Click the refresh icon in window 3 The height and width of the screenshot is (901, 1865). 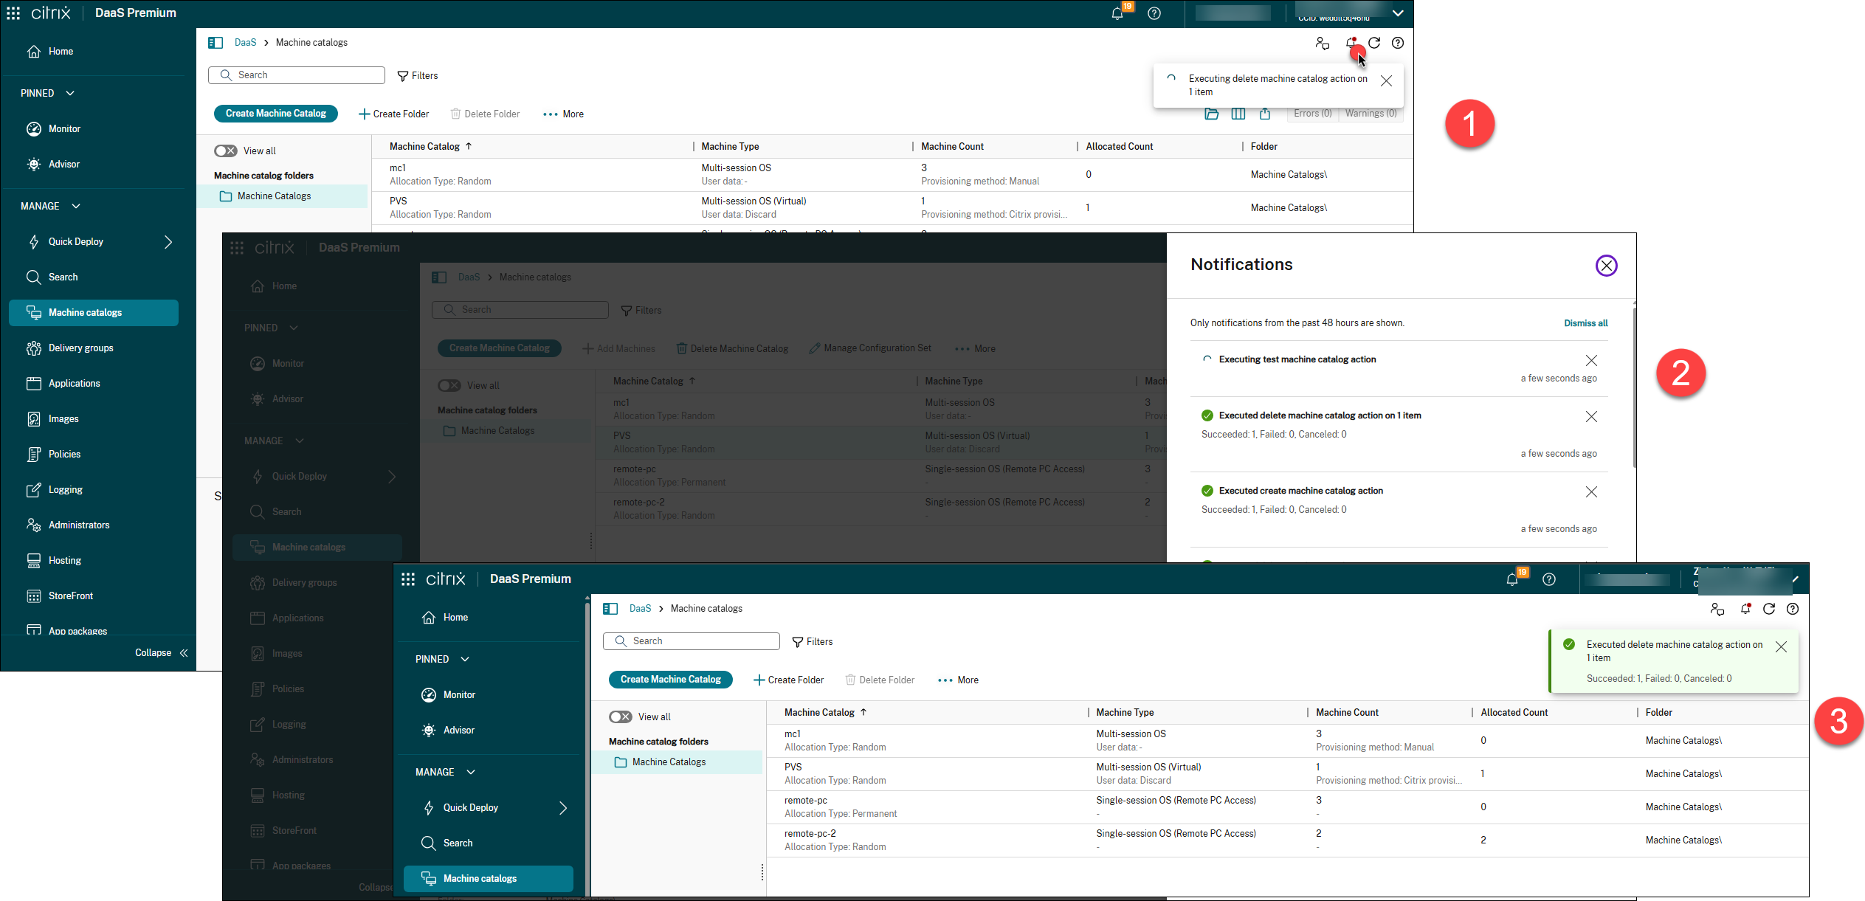[1769, 609]
